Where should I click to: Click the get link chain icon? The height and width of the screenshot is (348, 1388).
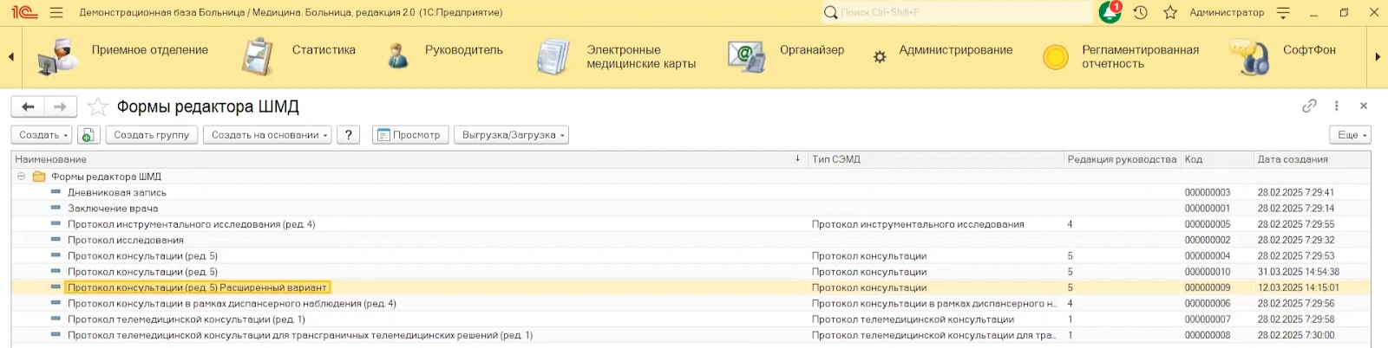[1309, 106]
